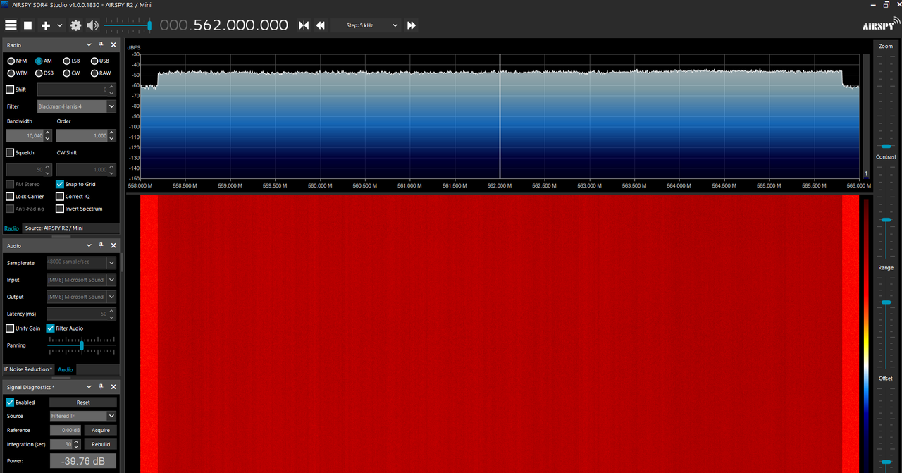Close the Audio panel
This screenshot has width=902, height=473.
coord(113,245)
